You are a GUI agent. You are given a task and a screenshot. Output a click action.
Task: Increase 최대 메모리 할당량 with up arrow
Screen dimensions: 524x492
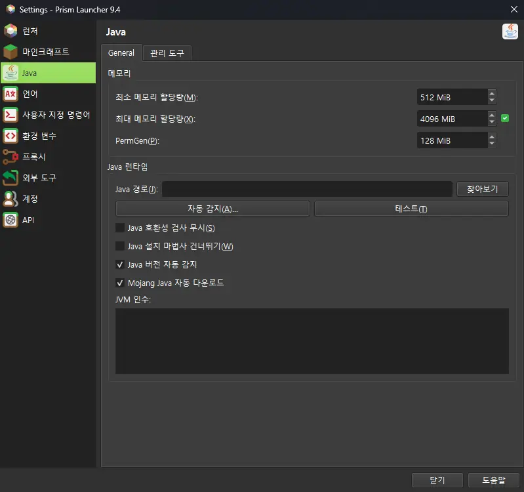pos(492,115)
